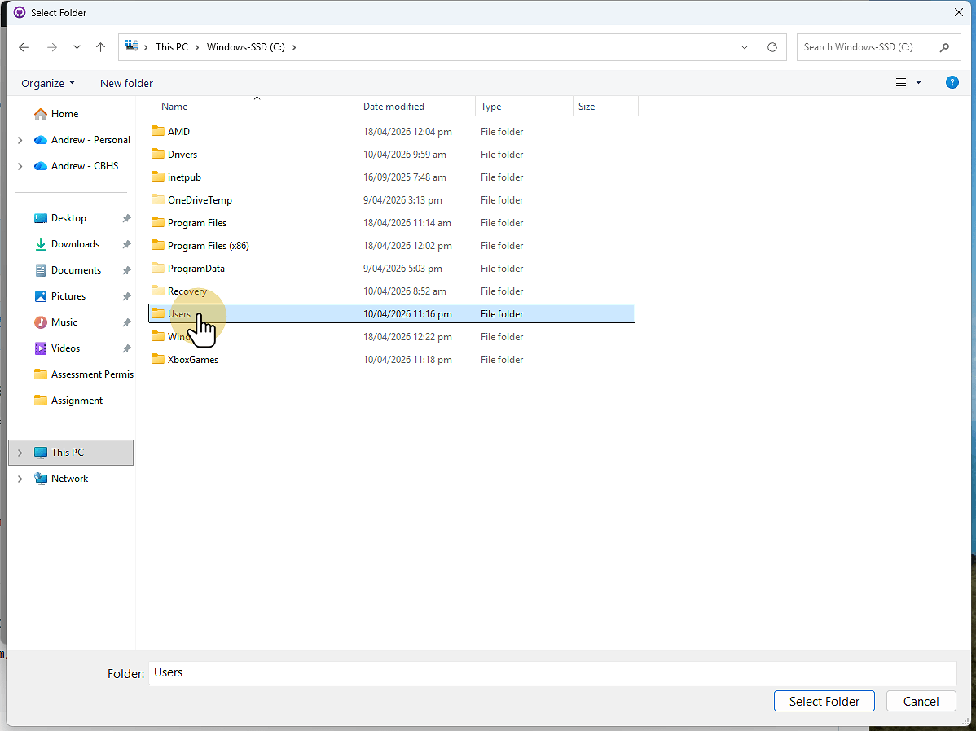
Task: Open Recent locations dropdown arrow
Action: (x=77, y=47)
